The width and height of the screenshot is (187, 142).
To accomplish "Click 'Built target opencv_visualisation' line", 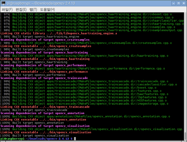I will [35, 136].
